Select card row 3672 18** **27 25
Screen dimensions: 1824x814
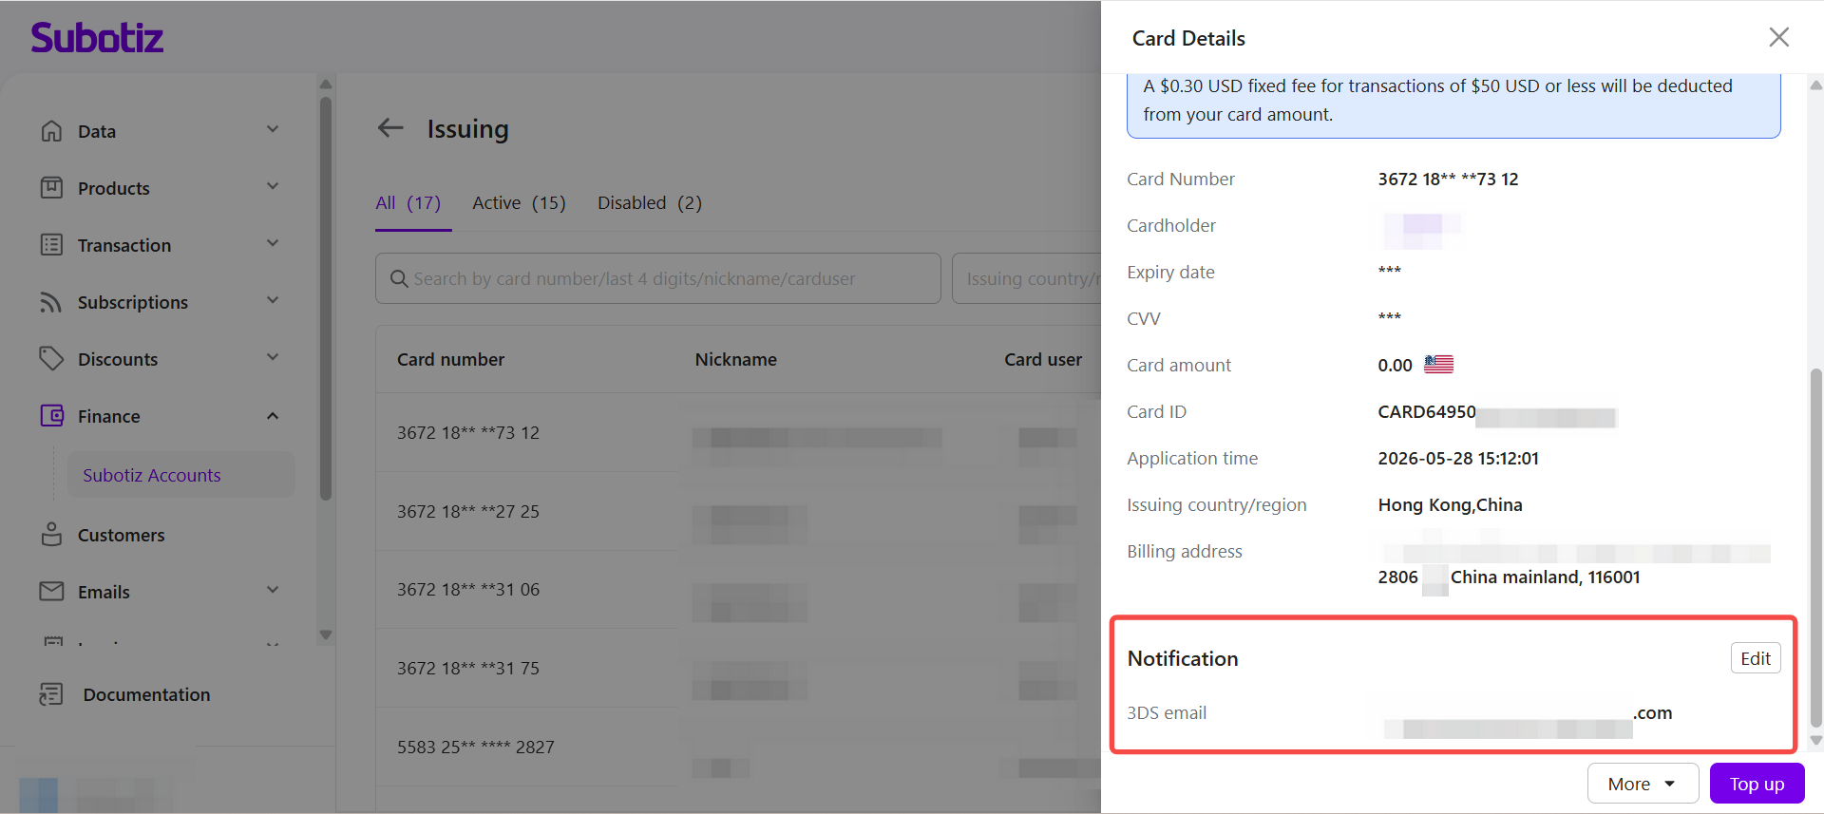738,512
